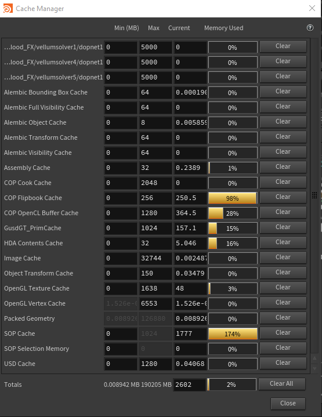Clear the Object Transform Cache
The image size is (322, 417).
tap(283, 273)
